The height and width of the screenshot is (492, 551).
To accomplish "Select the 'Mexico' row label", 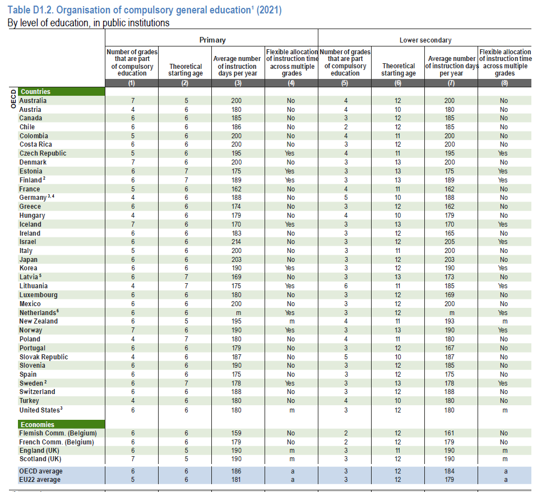I will pyautogui.click(x=30, y=304).
